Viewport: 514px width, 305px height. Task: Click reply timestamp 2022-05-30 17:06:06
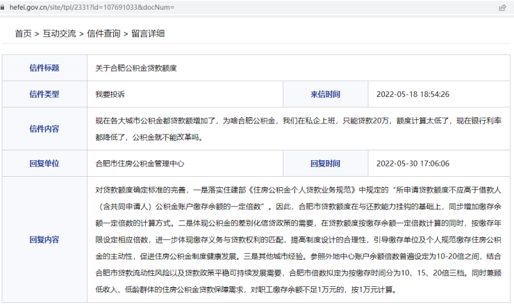[413, 164]
